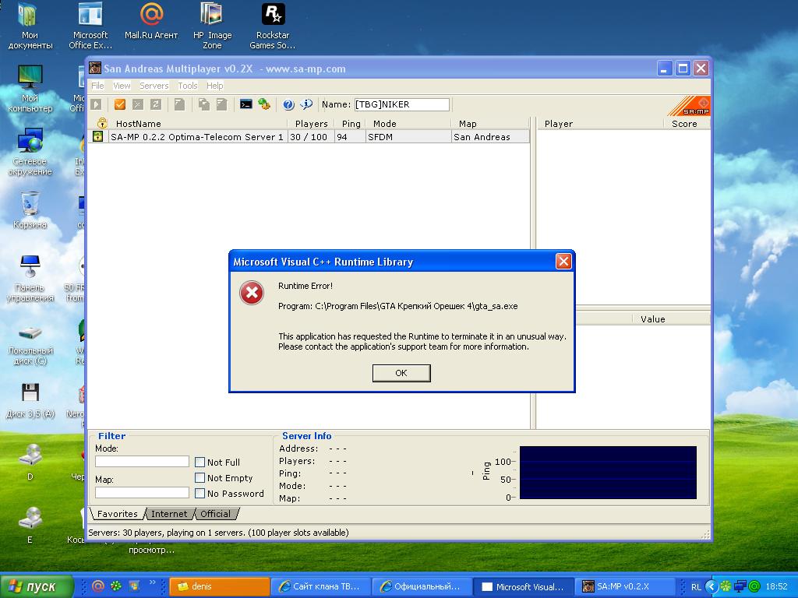The image size is (798, 598).
Task: Sort server list by Mode column
Action: (x=408, y=124)
